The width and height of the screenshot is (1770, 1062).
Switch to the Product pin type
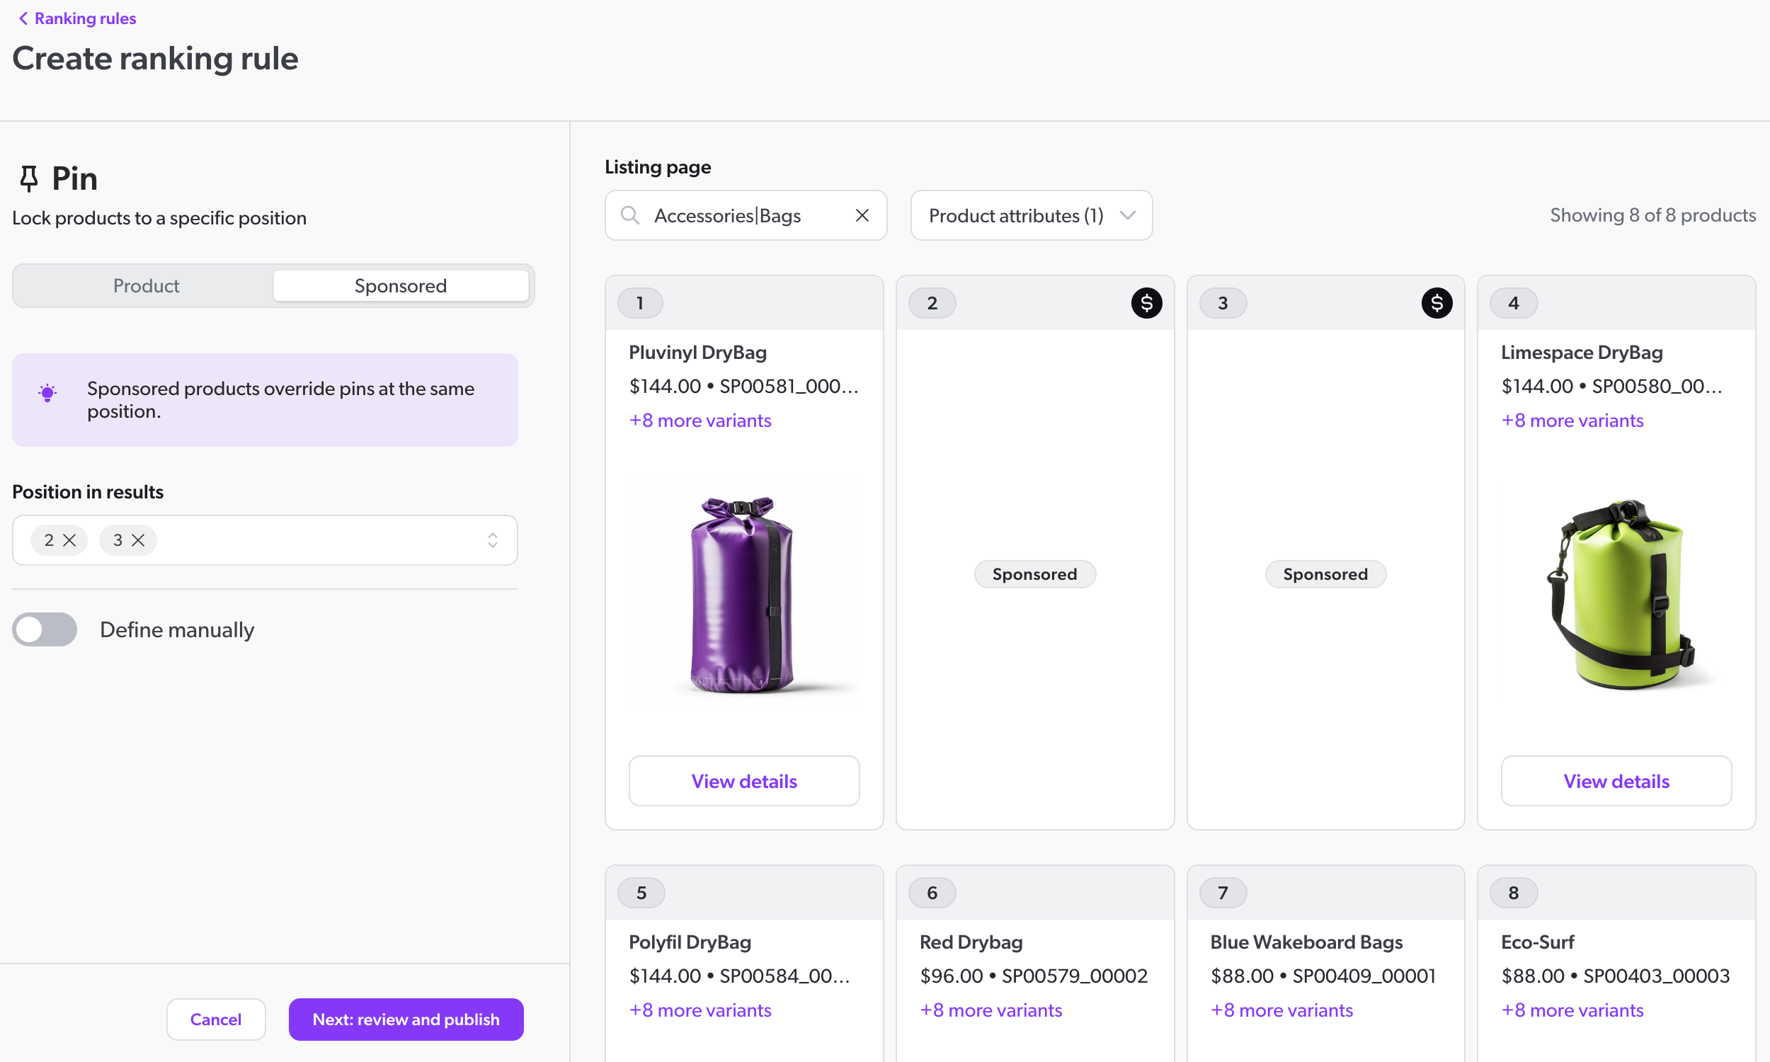coord(145,285)
